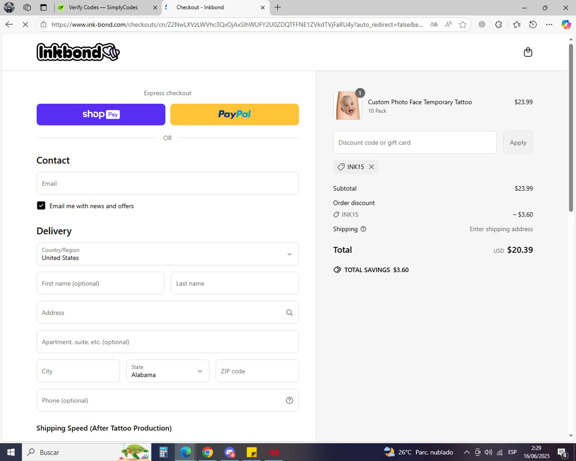Click the Total price $20.39
The image size is (576, 461).
(x=520, y=250)
